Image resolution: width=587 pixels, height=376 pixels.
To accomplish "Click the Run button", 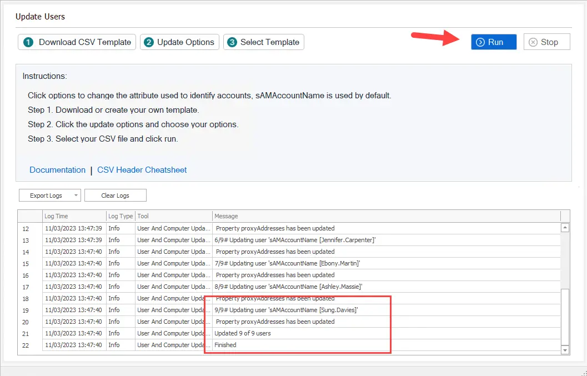I will point(494,42).
